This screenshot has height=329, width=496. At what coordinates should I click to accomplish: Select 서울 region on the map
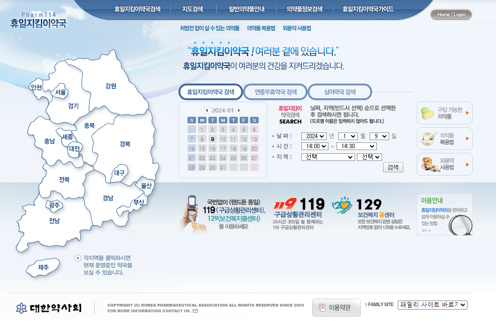point(60,92)
